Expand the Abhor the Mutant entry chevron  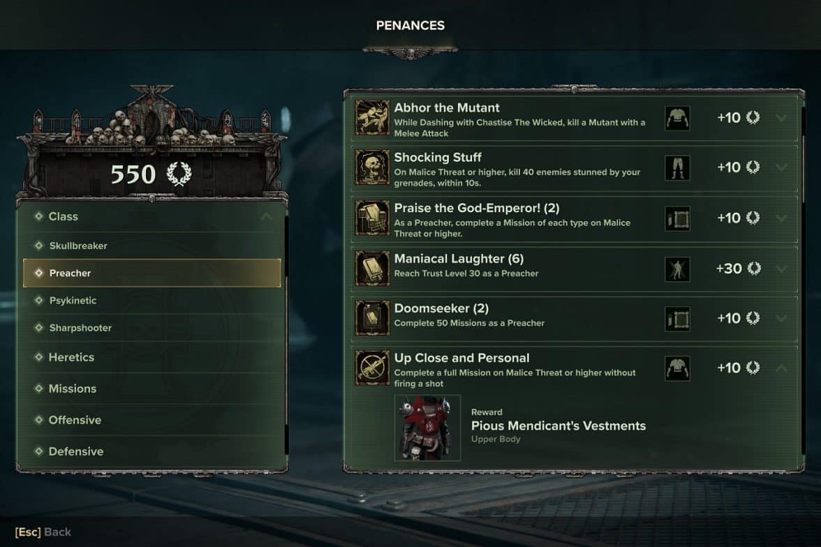[x=781, y=118]
